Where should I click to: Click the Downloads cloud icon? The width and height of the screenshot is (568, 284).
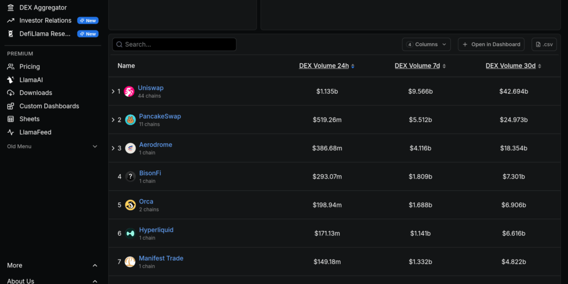11,93
